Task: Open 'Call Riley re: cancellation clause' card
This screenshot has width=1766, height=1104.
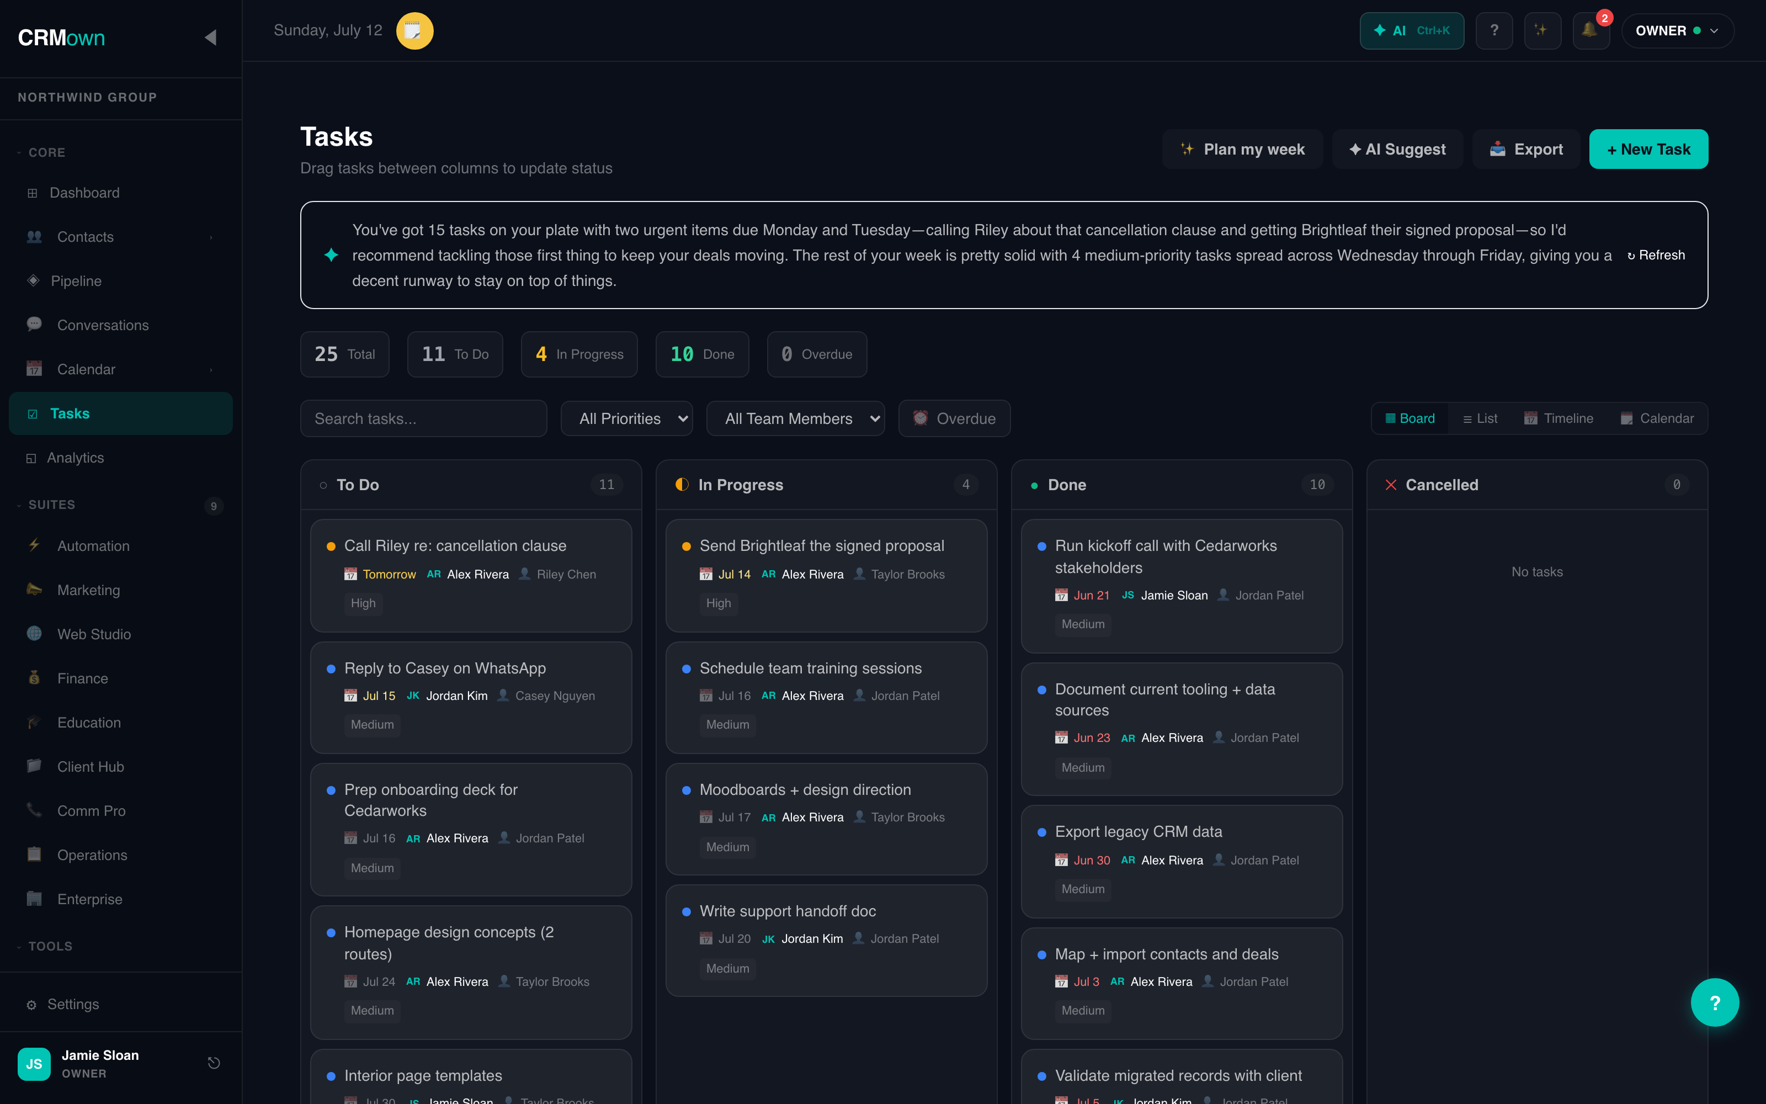Action: (x=471, y=575)
